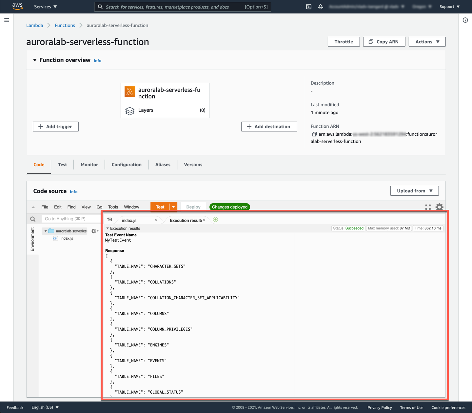Close the index.js editor tab
Viewport: 472px width, 413px height.
156,220
